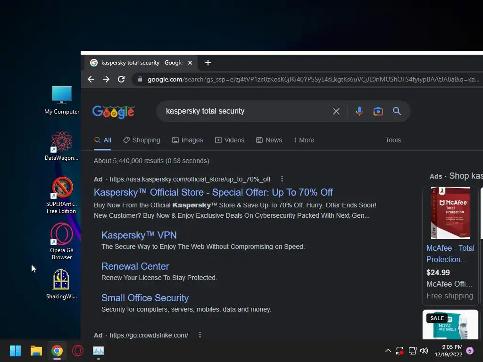The width and height of the screenshot is (483, 362).
Task: Submit search with magnifier icon
Action: tap(397, 111)
